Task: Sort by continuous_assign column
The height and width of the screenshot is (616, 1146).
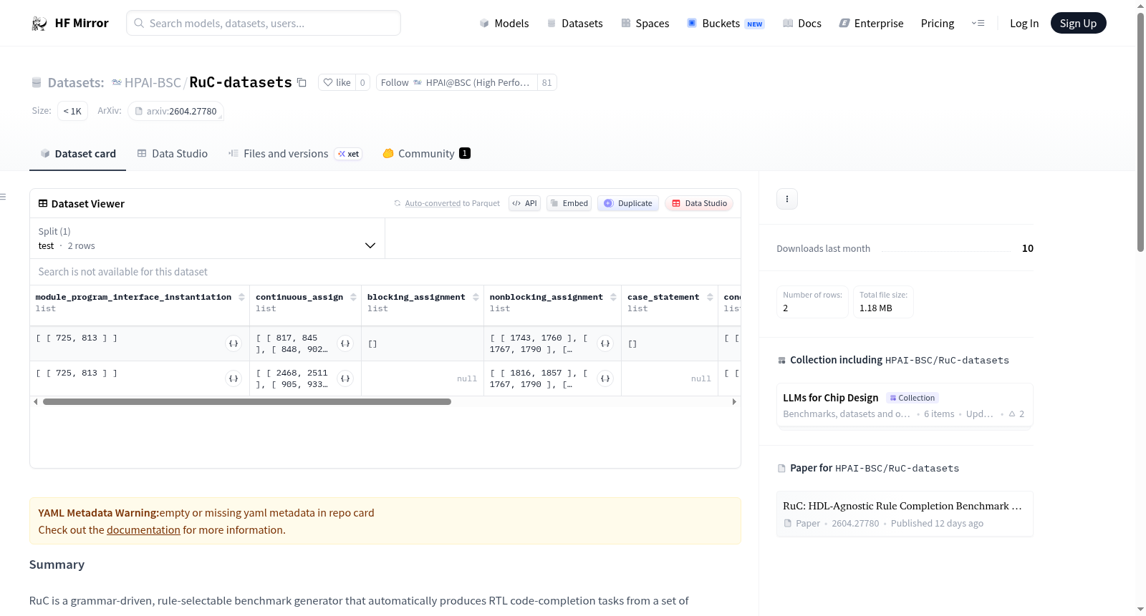Action: coord(353,297)
